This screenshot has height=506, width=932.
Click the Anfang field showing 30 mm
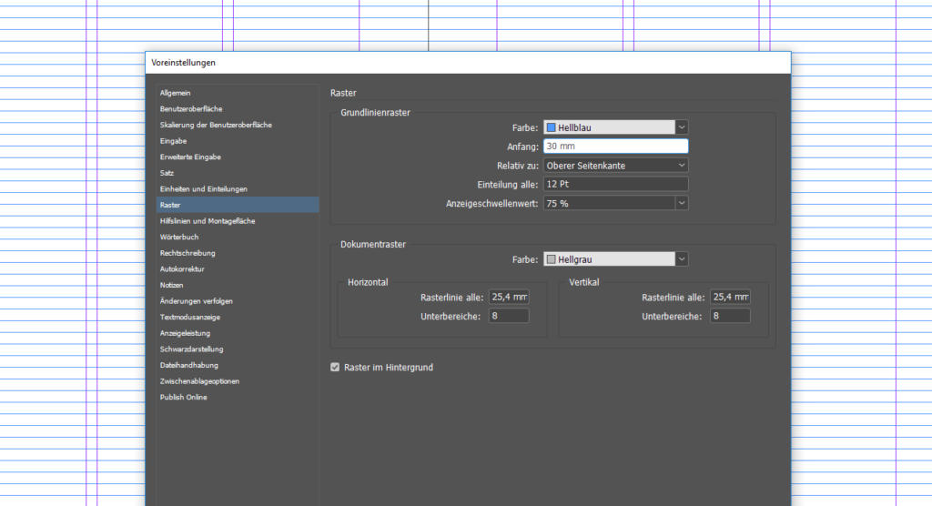tap(615, 146)
